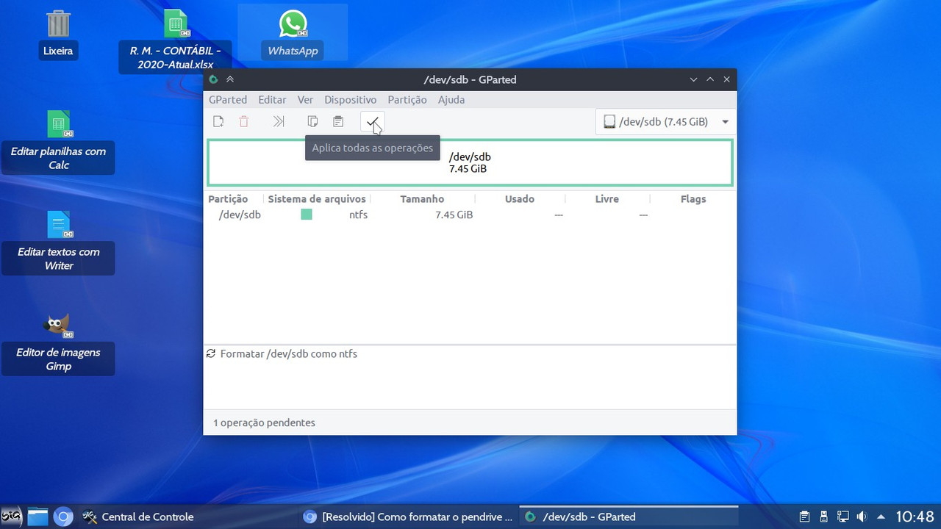This screenshot has width=941, height=529.
Task: Close the GParted window
Action: [x=726, y=79]
